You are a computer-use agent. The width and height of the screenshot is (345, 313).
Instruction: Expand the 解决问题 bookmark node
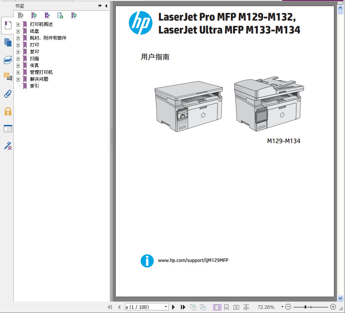coord(18,79)
